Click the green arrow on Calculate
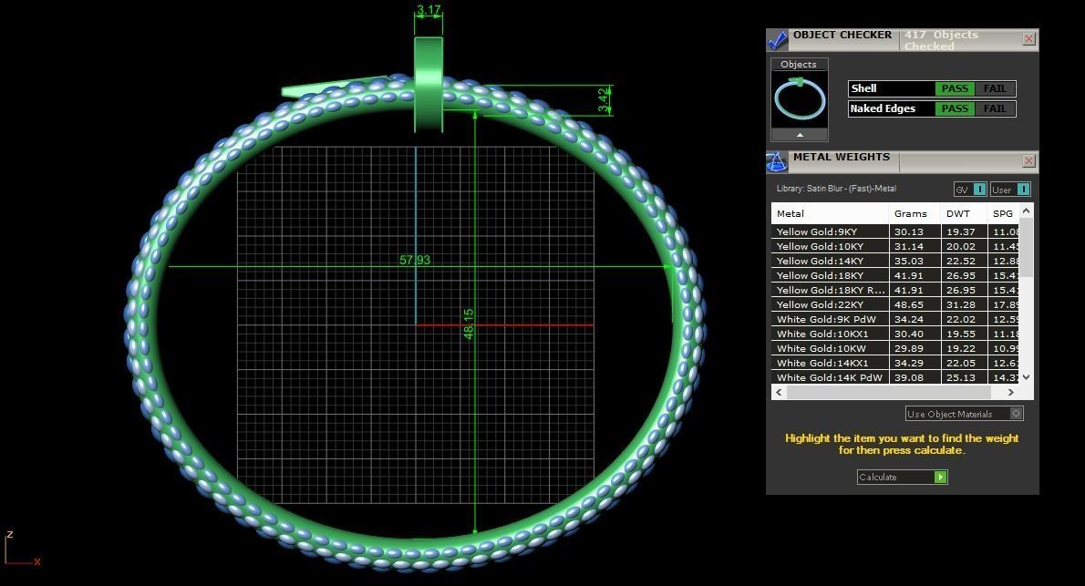 940,477
